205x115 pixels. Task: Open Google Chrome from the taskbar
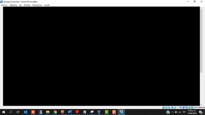[x=55, y=112]
